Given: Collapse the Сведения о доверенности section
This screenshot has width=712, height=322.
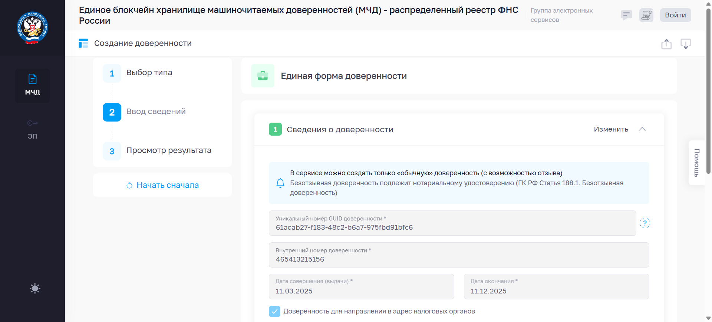Looking at the screenshot, I should pyautogui.click(x=642, y=129).
